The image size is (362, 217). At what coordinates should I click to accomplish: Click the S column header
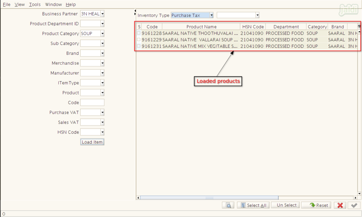139,27
